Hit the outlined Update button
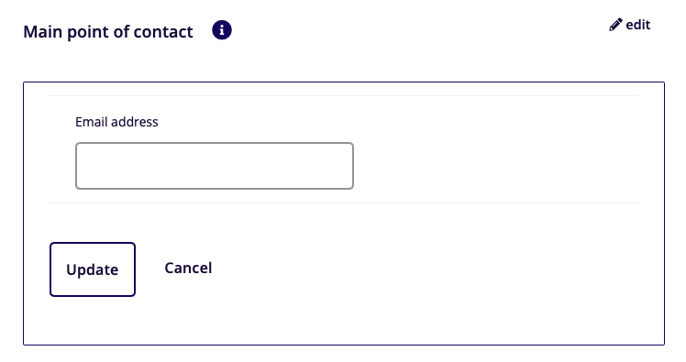This screenshot has height=362, width=686. coord(93,269)
